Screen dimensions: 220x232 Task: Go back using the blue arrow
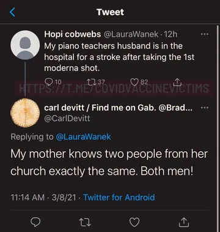(12, 12)
